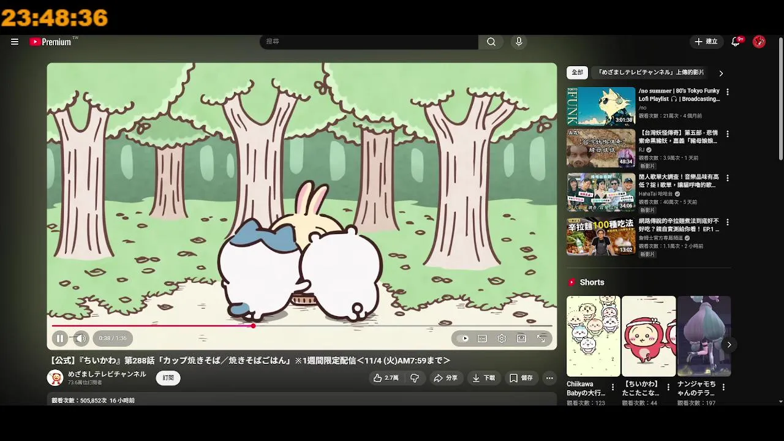
Task: Focus the search input field
Action: click(x=369, y=42)
